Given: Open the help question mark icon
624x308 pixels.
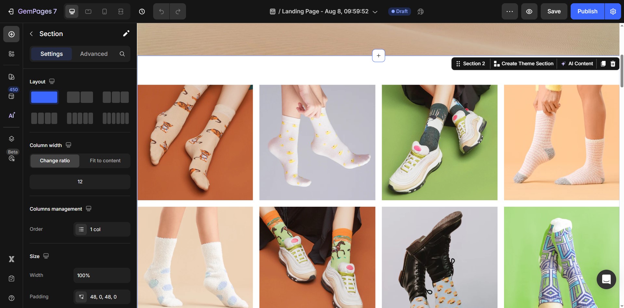Looking at the screenshot, I should click(11, 298).
